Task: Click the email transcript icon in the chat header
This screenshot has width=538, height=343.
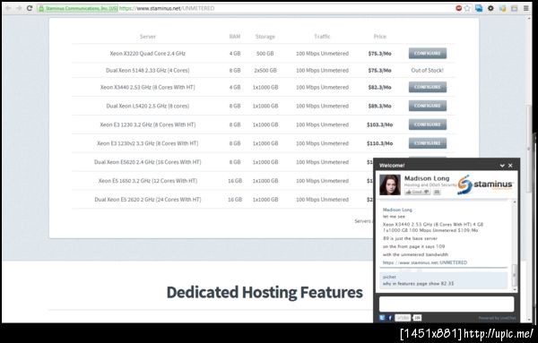Action: 437,192
